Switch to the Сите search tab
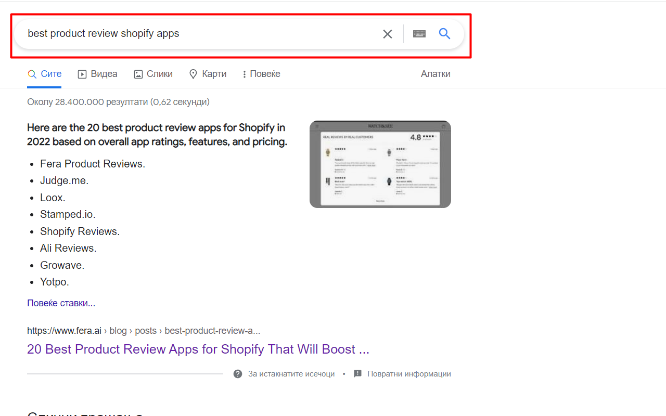The width and height of the screenshot is (666, 416). click(x=44, y=73)
